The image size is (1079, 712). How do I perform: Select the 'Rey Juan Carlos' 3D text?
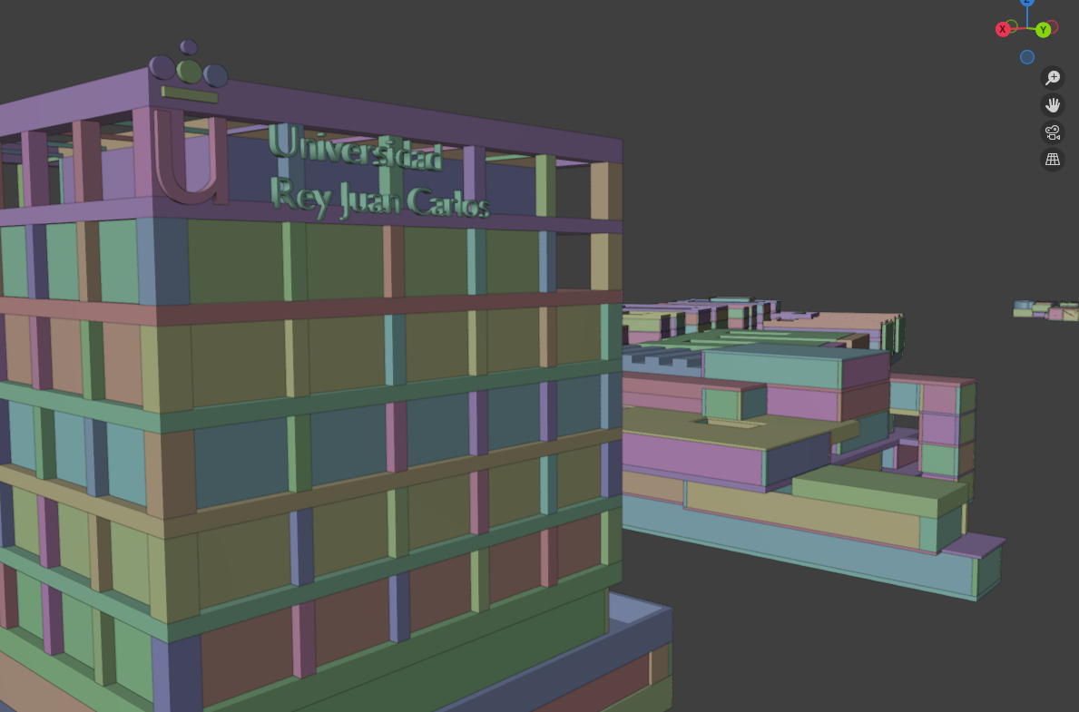pyautogui.click(x=379, y=199)
